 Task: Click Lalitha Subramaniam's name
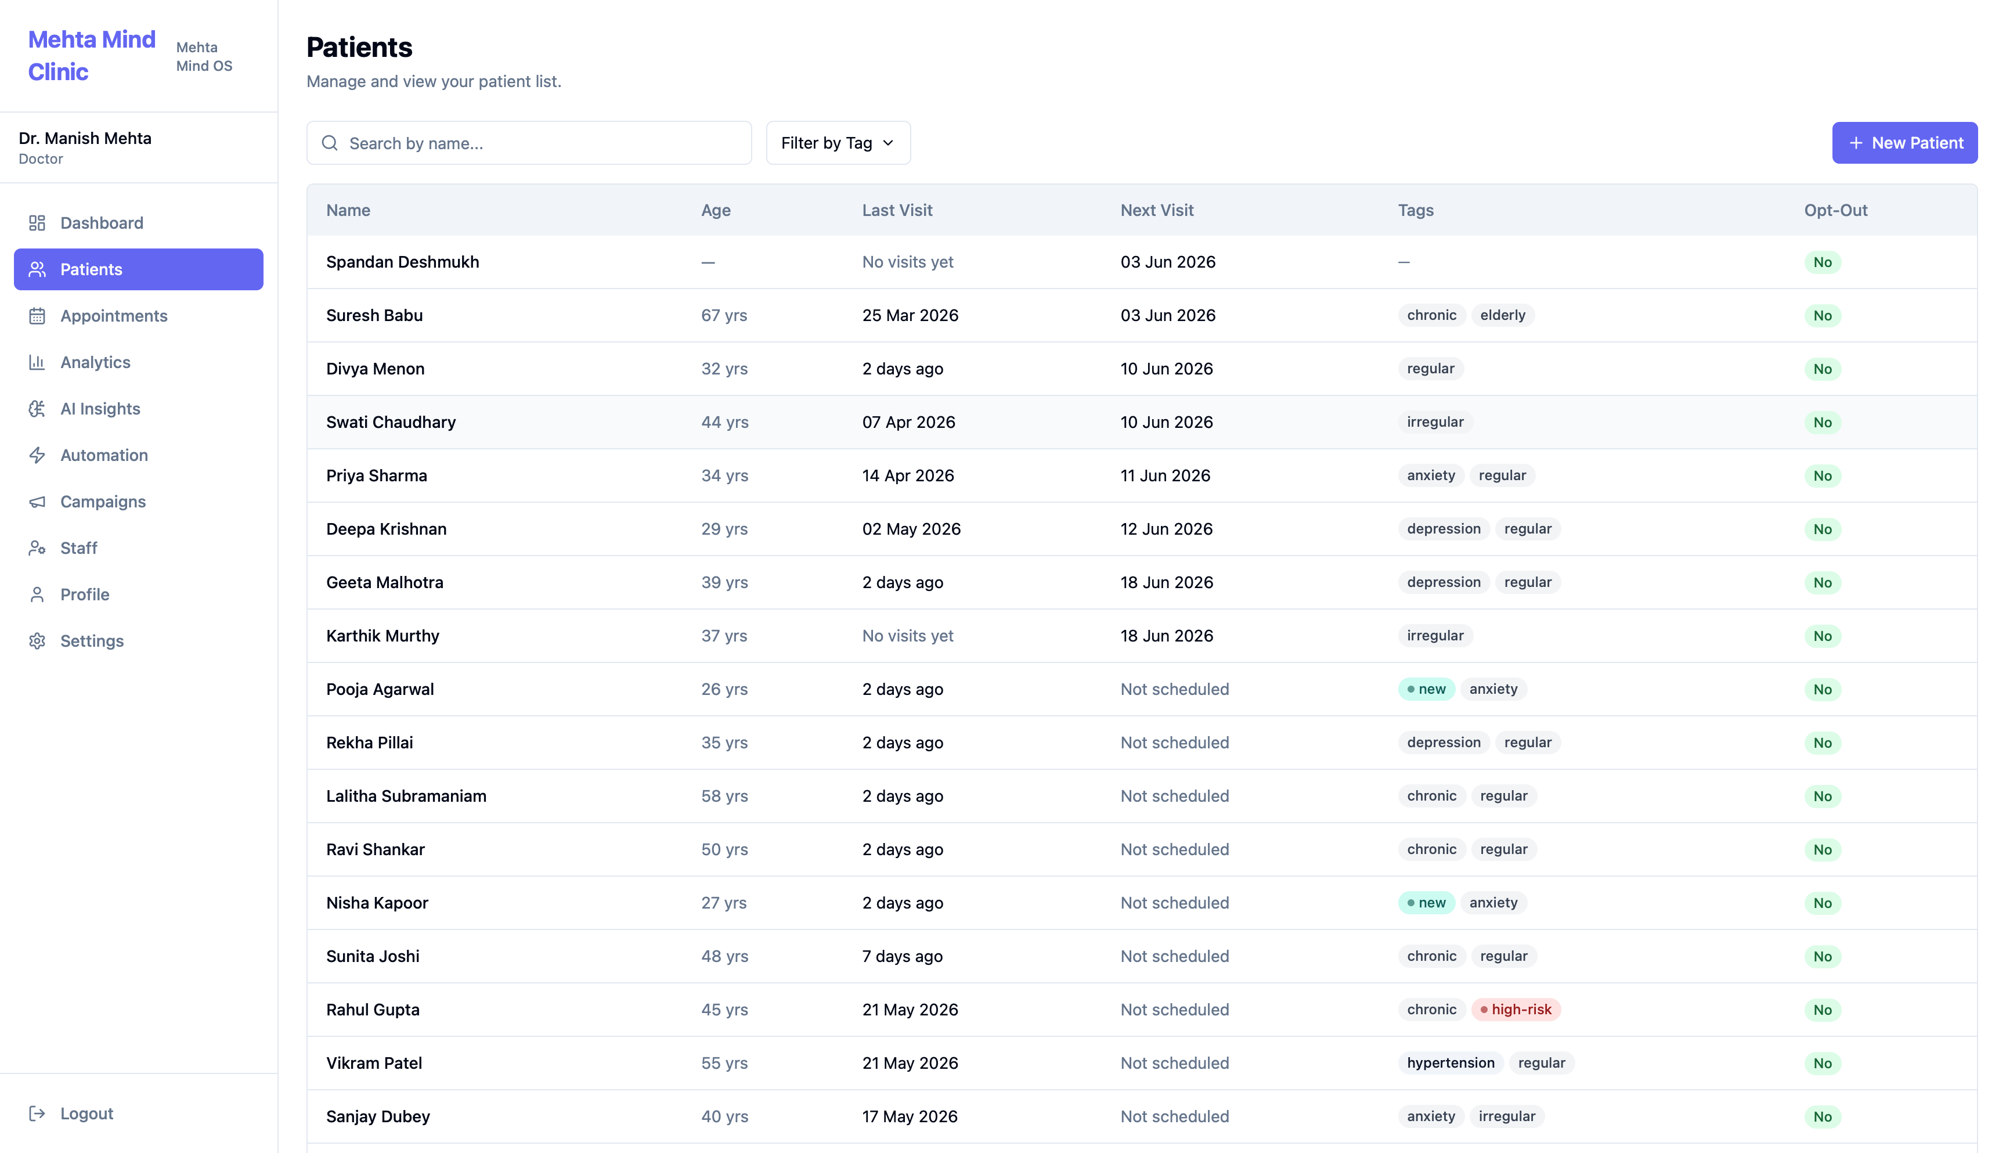point(406,796)
